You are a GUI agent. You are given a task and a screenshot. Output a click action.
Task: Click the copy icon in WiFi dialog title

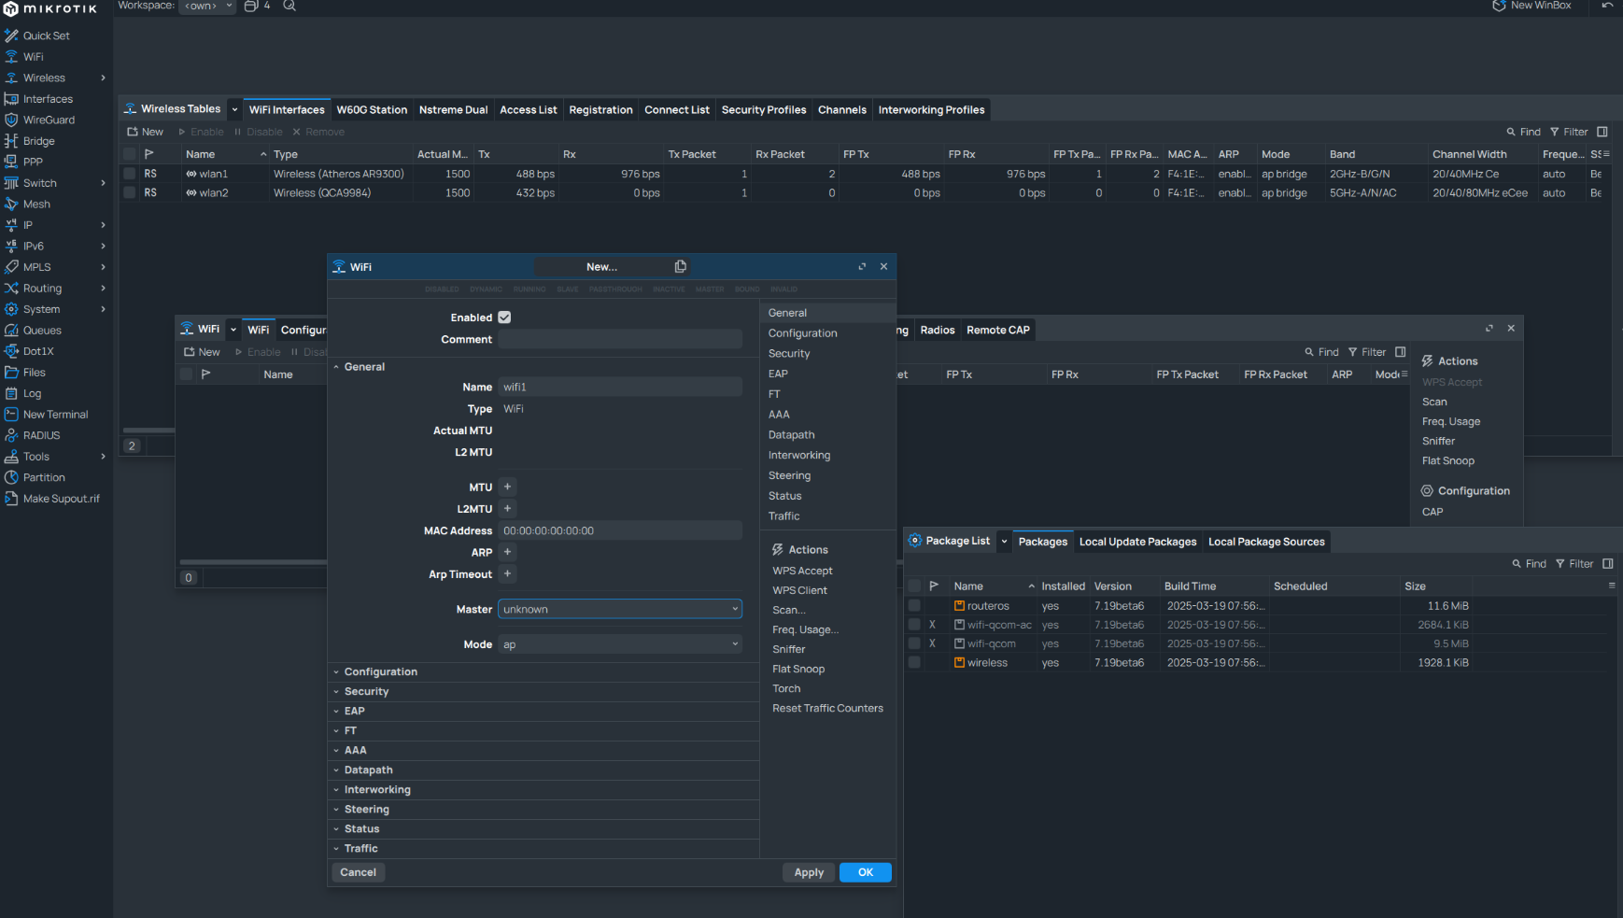[x=681, y=266]
